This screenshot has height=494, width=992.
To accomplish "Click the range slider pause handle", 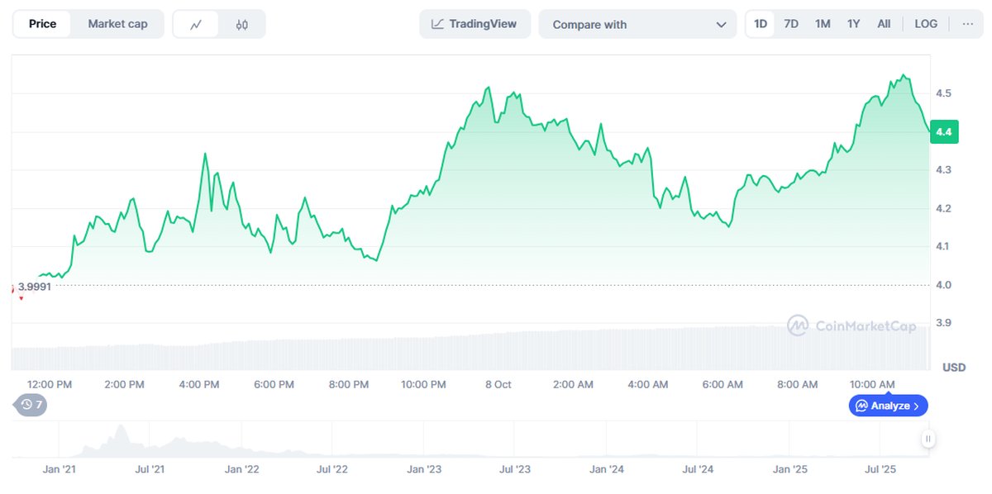I will coord(928,439).
